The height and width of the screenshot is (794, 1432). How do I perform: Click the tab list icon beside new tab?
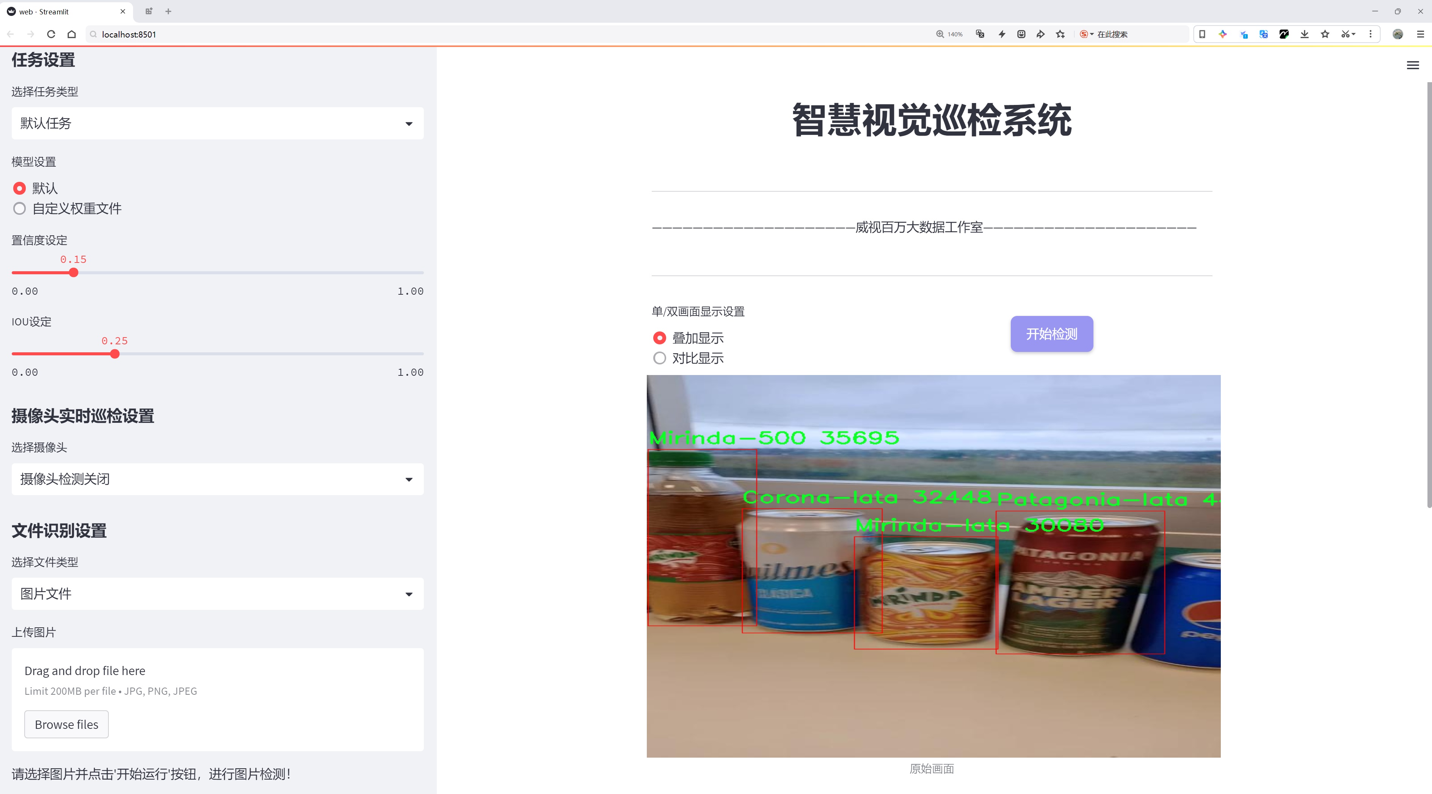point(148,11)
